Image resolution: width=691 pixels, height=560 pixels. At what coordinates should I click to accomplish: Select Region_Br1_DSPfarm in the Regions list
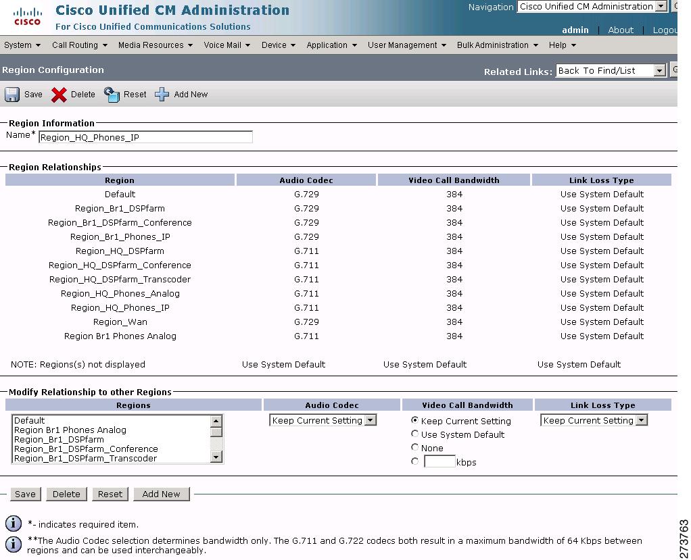pos(112,439)
